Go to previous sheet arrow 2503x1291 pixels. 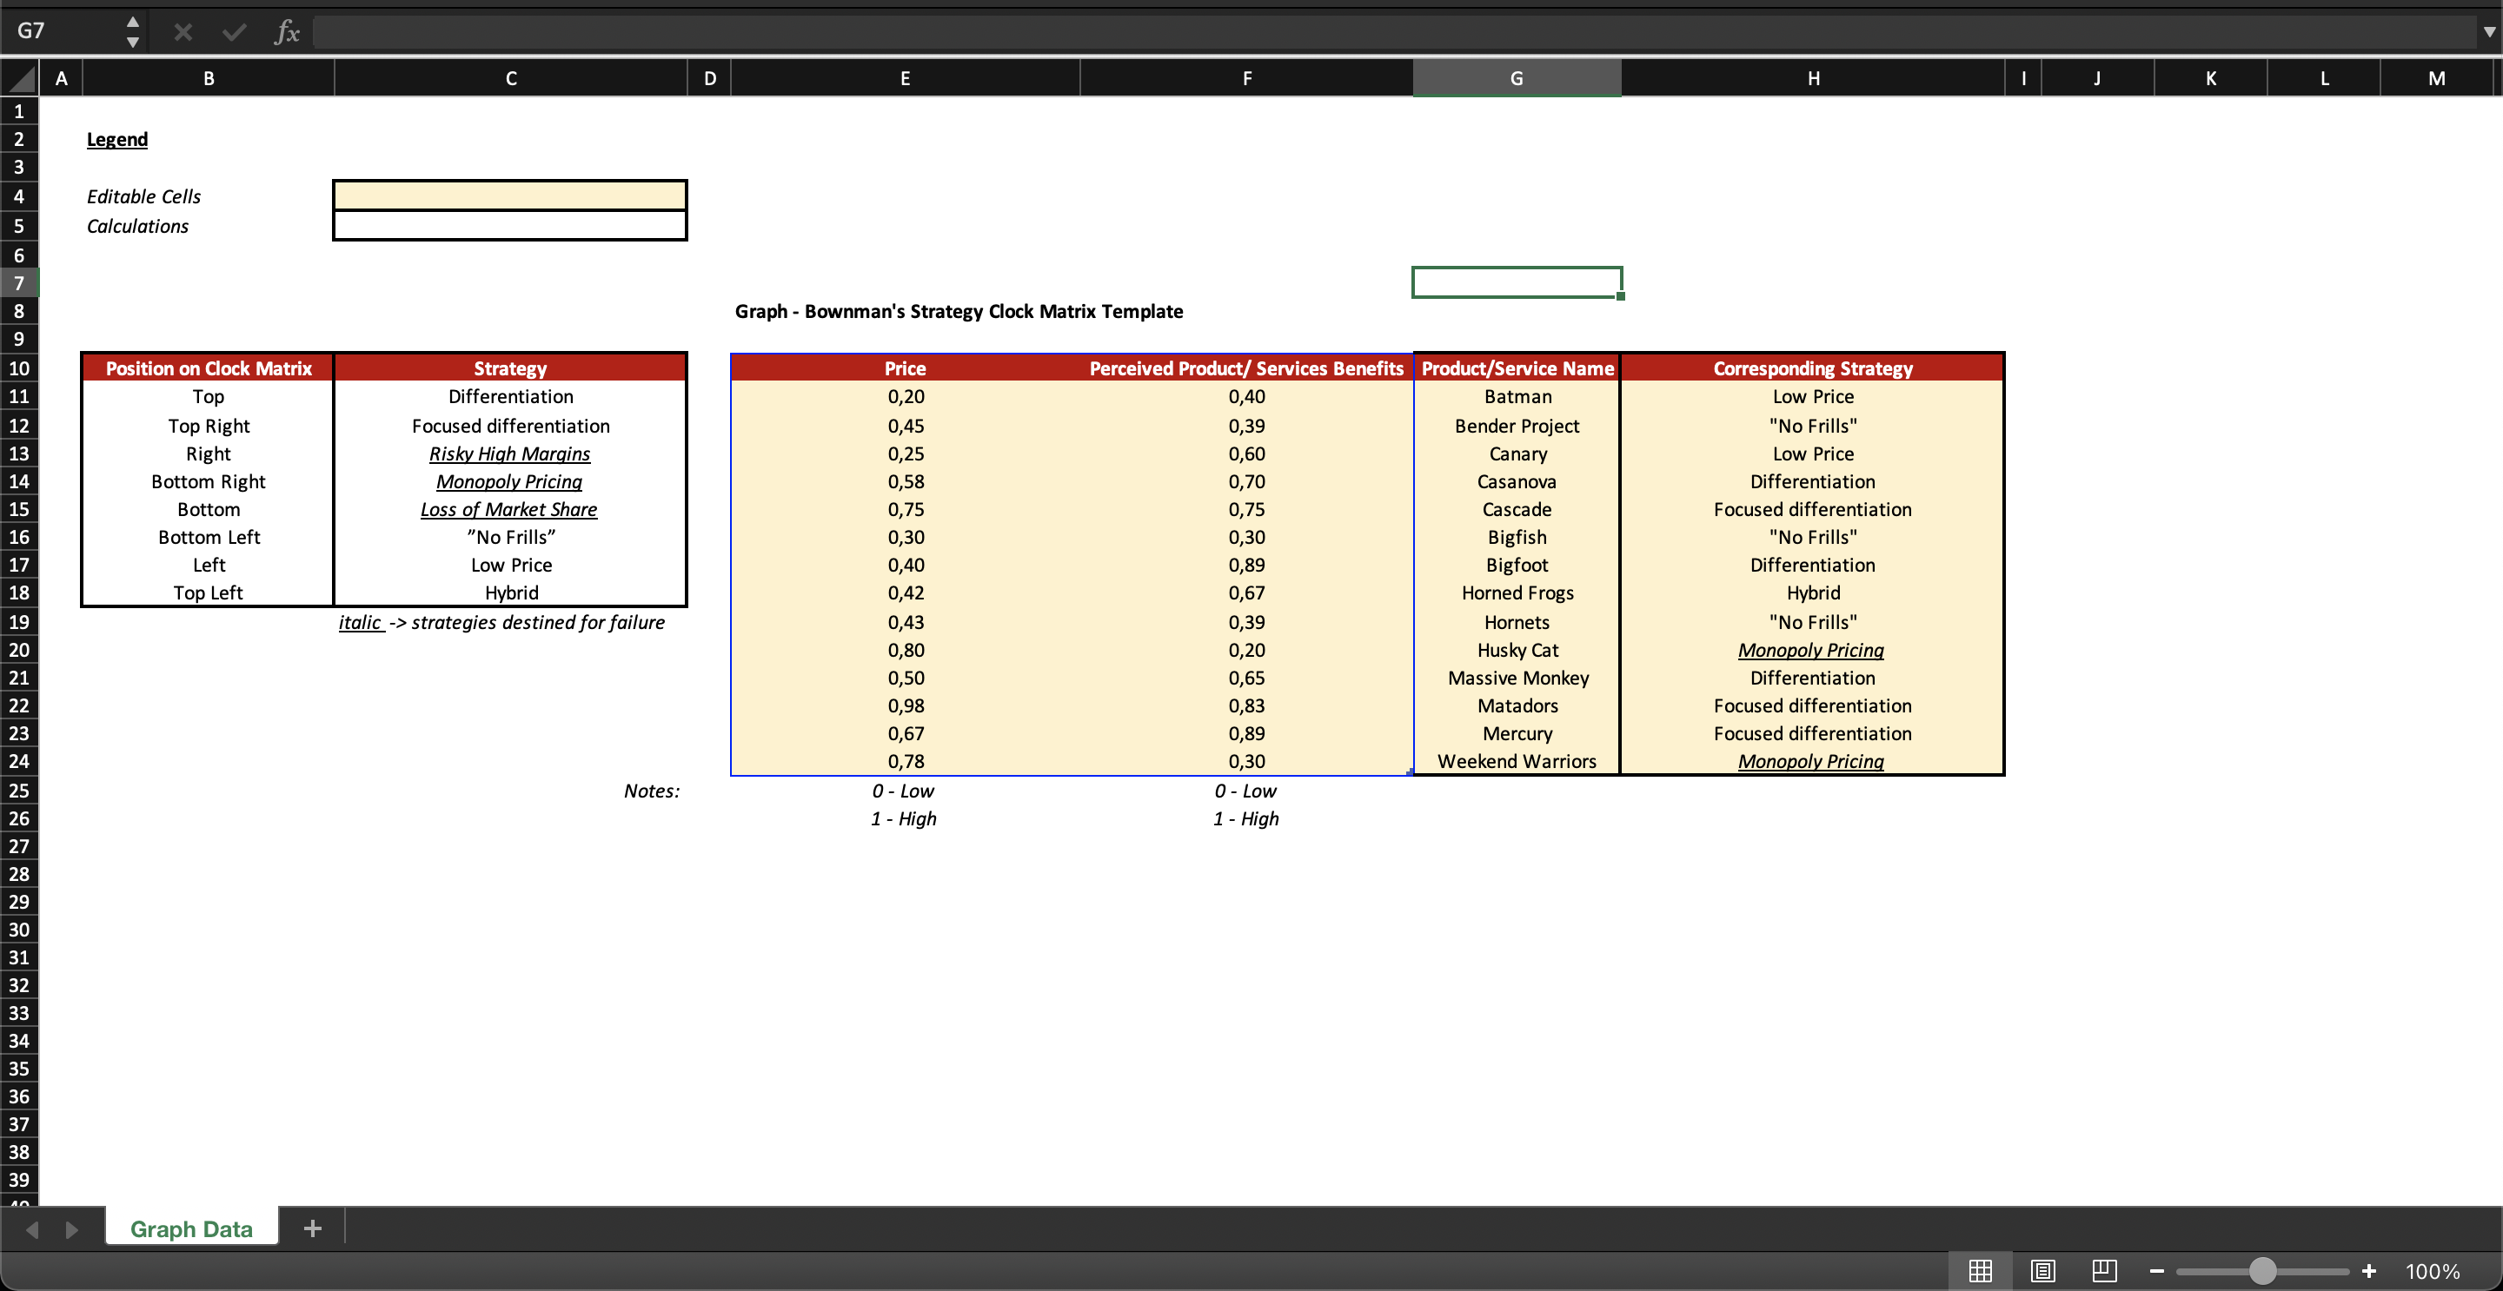[x=32, y=1230]
